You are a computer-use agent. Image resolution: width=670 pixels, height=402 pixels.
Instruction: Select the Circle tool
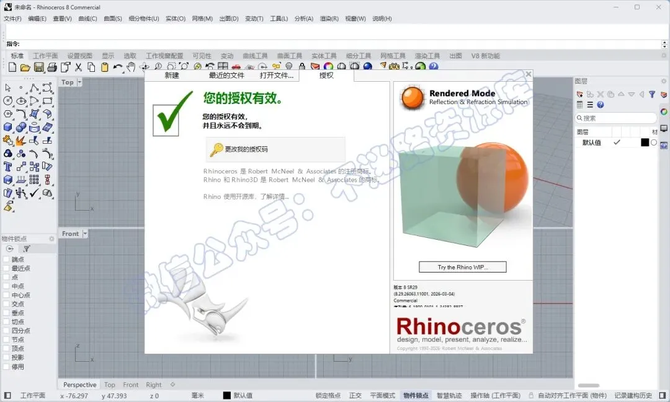coord(7,101)
